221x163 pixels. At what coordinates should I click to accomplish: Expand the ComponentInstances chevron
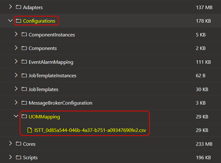point(16,34)
